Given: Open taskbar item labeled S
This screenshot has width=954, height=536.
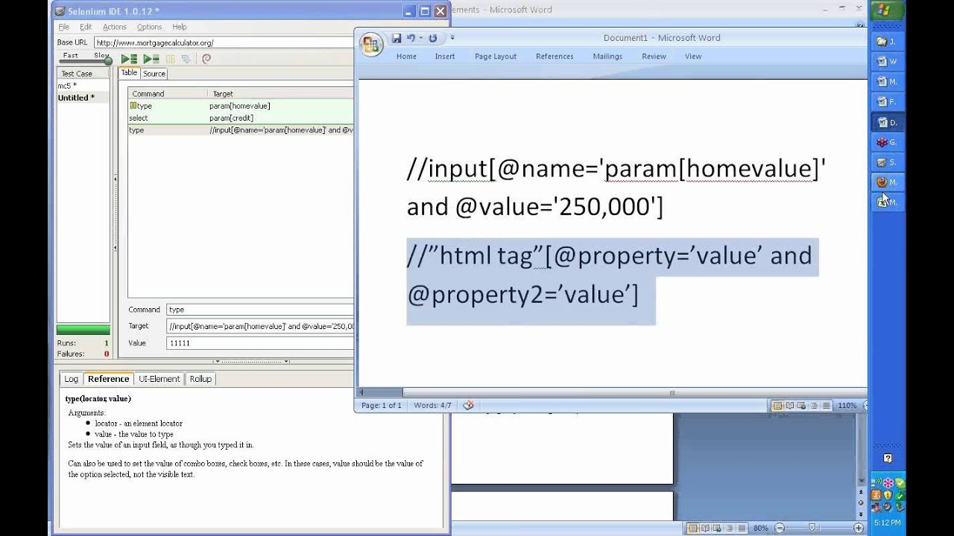Looking at the screenshot, I should click(x=887, y=162).
